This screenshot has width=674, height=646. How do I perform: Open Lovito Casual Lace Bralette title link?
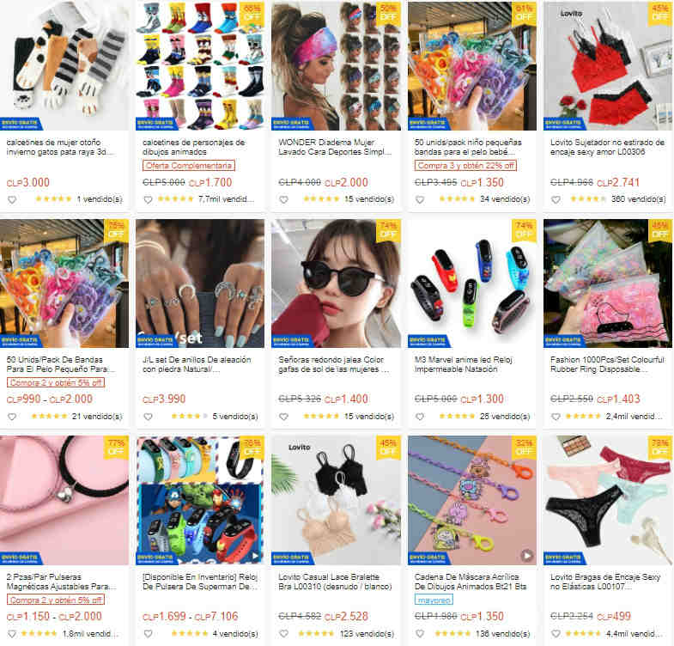click(335, 582)
